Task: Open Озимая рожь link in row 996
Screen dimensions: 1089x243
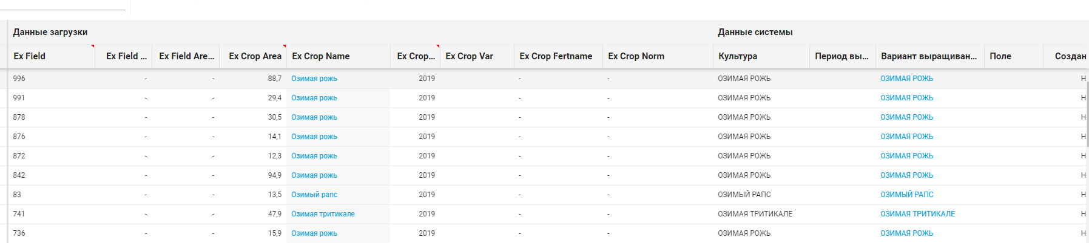Action: pyautogui.click(x=314, y=79)
